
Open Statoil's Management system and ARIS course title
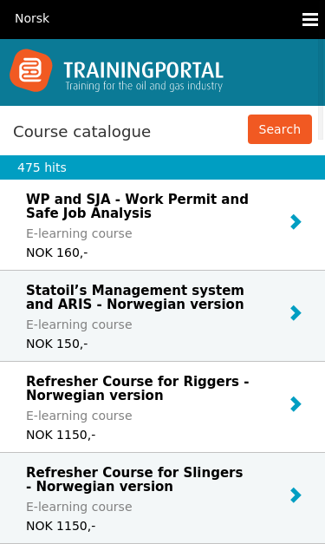135,298
